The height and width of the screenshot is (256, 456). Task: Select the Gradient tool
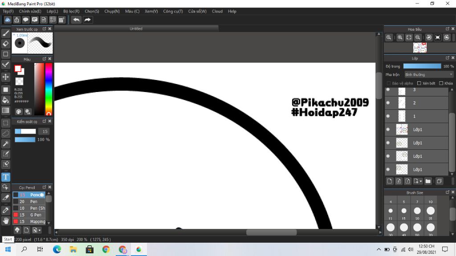point(5,110)
